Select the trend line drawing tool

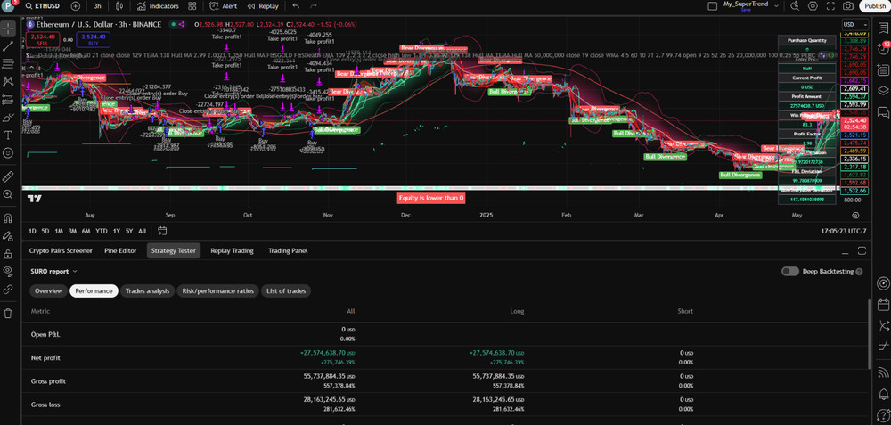(x=8, y=46)
